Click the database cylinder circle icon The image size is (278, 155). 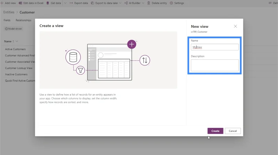73,57
